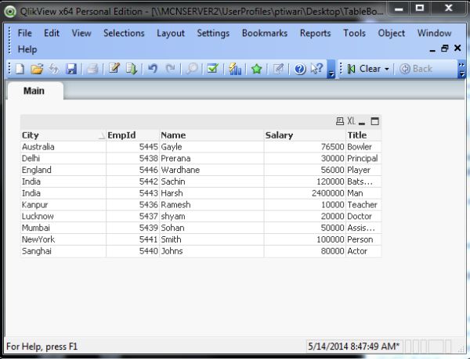Select the Actor title cell
The image size is (470, 359).
[x=363, y=251]
